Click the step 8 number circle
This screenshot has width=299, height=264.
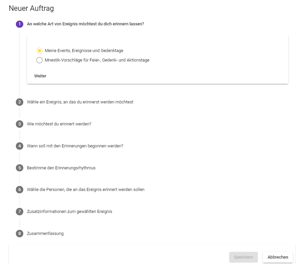pyautogui.click(x=20, y=234)
